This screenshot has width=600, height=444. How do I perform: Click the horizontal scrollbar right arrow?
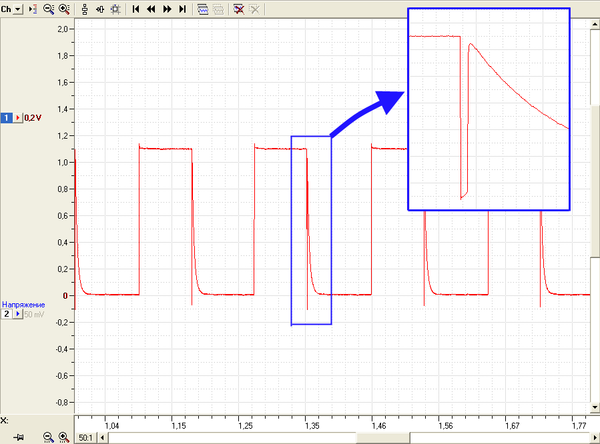(x=595, y=437)
